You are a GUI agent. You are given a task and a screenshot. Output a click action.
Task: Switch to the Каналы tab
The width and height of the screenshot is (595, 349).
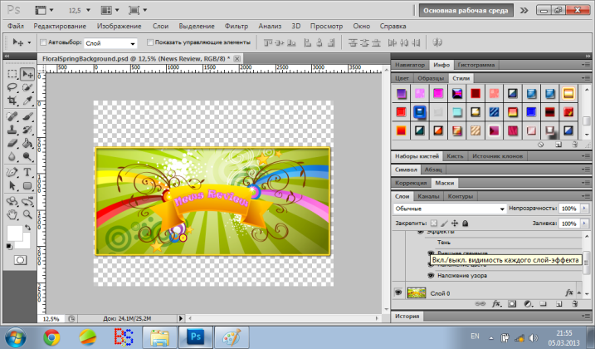[x=428, y=196]
